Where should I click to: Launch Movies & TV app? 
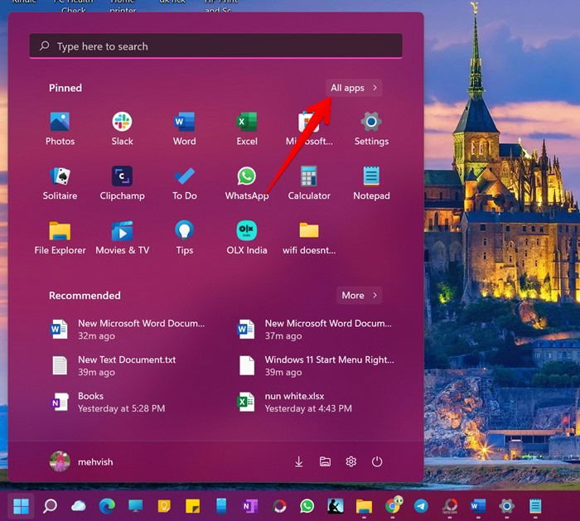[122, 238]
